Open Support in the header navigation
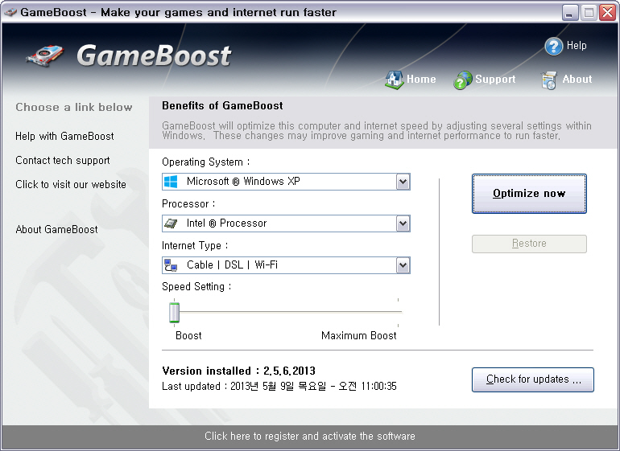This screenshot has height=451, width=620. pos(495,80)
